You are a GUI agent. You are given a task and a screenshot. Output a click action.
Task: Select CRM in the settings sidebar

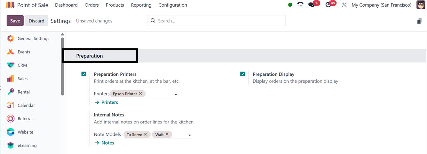[22, 65]
